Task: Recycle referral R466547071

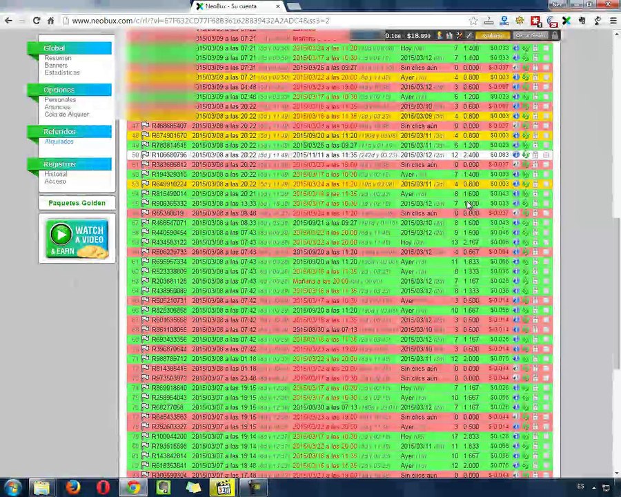Action: 526,223
